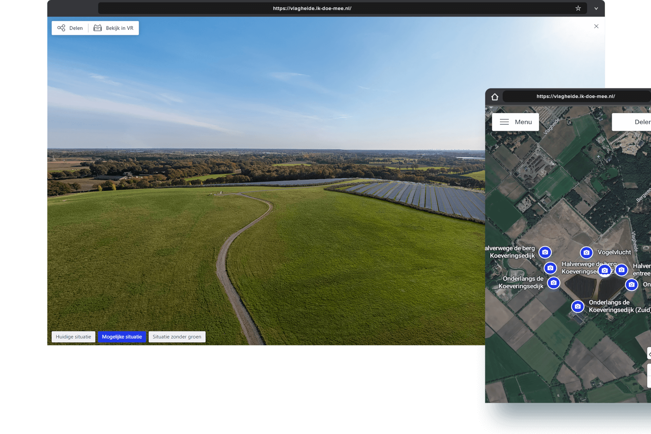Open the hamburger Menu on the map

[x=515, y=122]
